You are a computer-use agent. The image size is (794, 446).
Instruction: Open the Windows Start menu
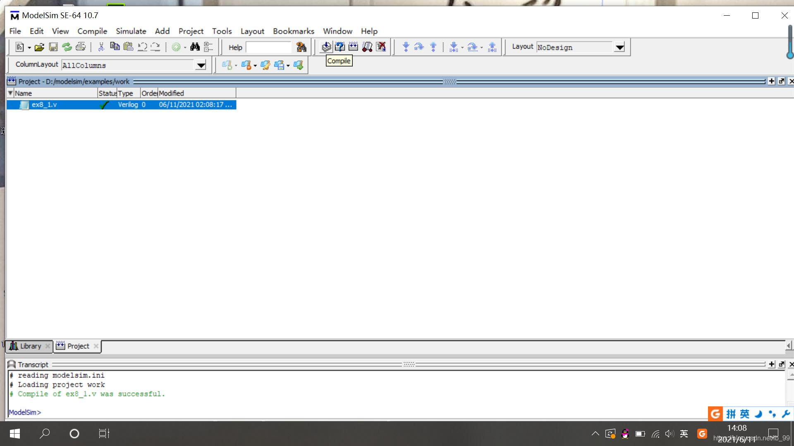[15, 434]
